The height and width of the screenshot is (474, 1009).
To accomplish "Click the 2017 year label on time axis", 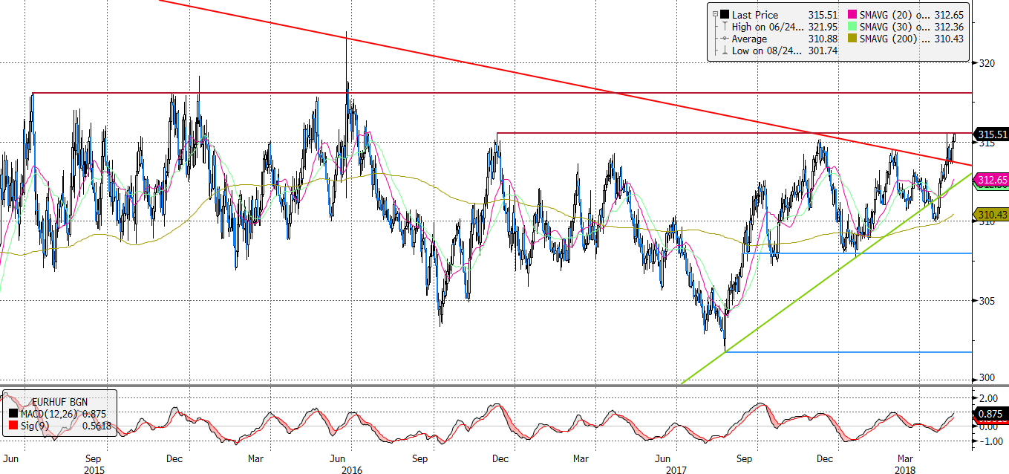I will (x=676, y=470).
